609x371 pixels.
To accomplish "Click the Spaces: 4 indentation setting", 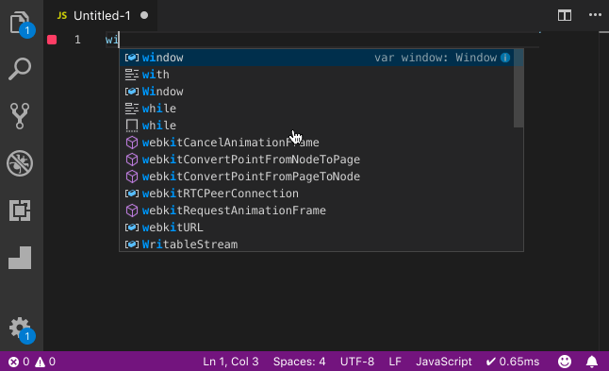I will 299,362.
